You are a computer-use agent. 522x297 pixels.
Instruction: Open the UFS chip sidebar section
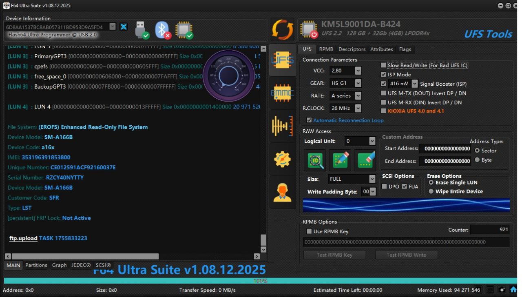[x=282, y=60]
